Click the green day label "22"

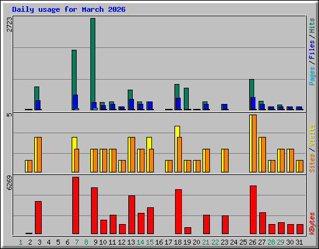coord(215,242)
